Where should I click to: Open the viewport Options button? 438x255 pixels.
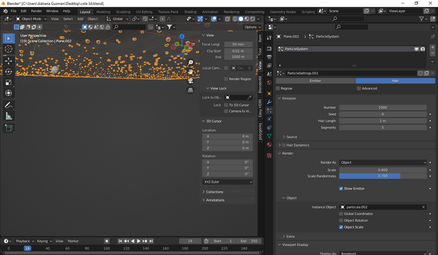[x=253, y=27]
